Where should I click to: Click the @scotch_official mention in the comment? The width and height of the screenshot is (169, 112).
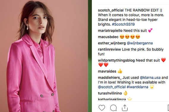(112, 87)
